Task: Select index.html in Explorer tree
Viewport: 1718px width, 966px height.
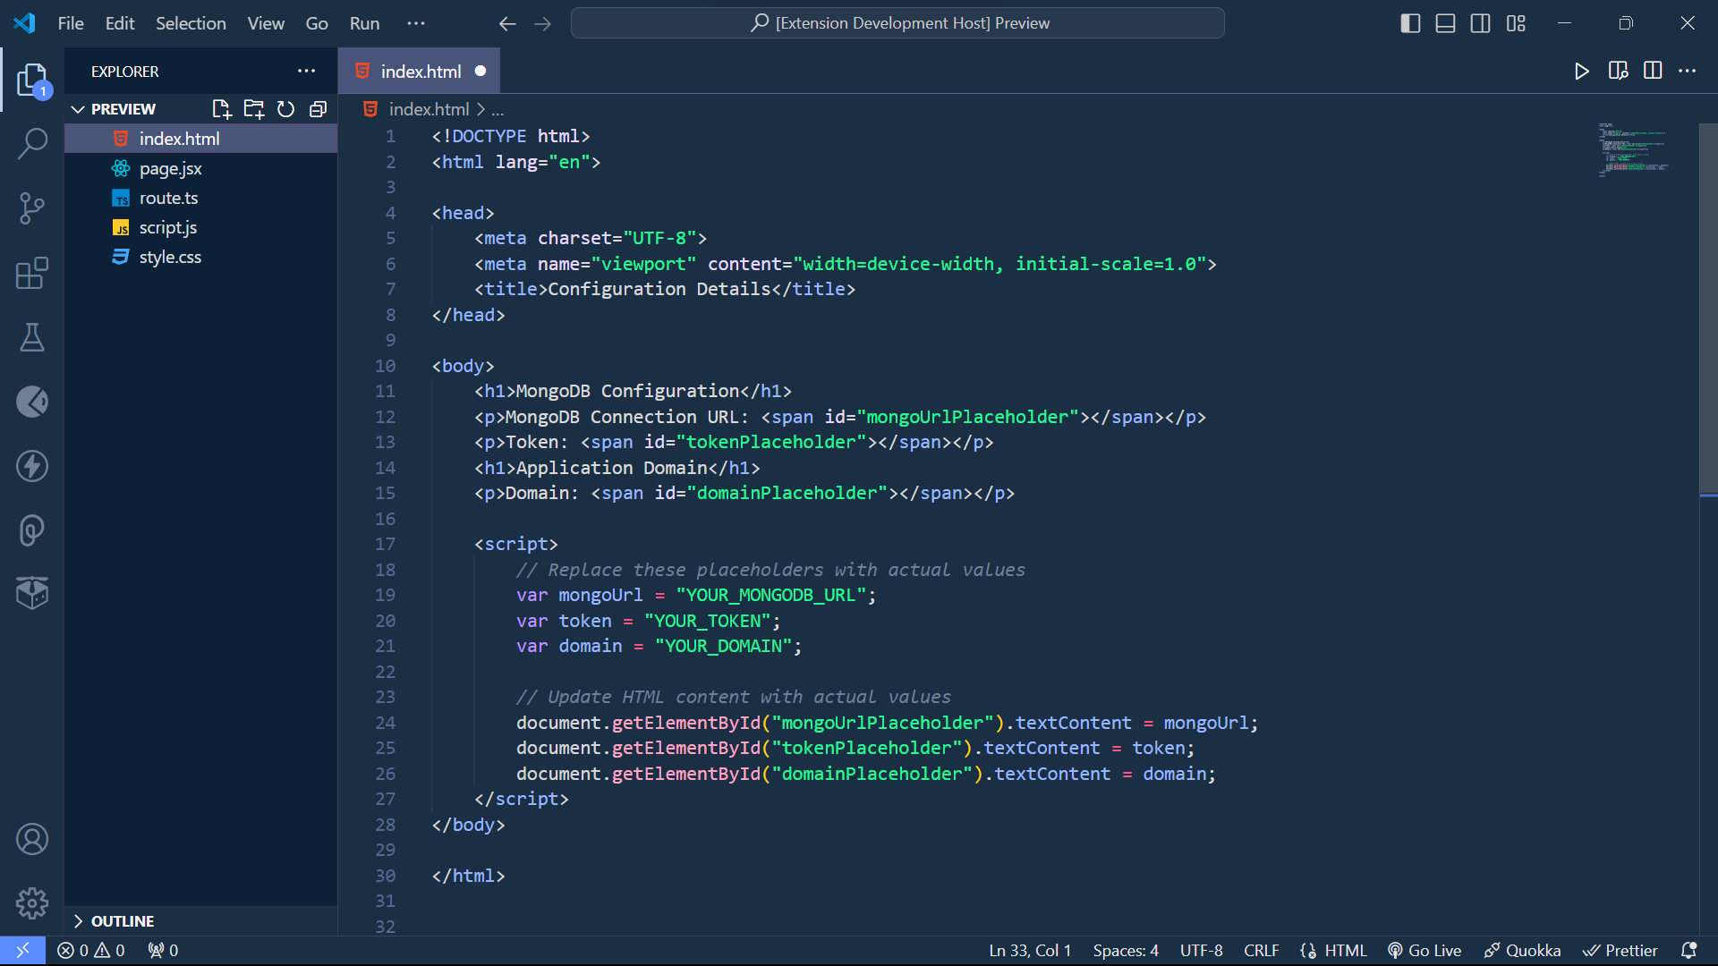Action: (x=201, y=139)
